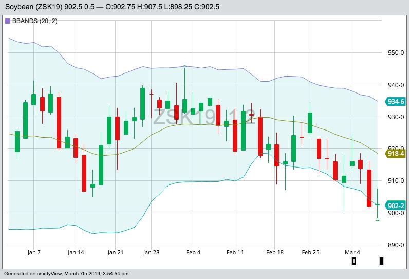Click the Mar 4 date axis label
409x279 pixels.
352,252
